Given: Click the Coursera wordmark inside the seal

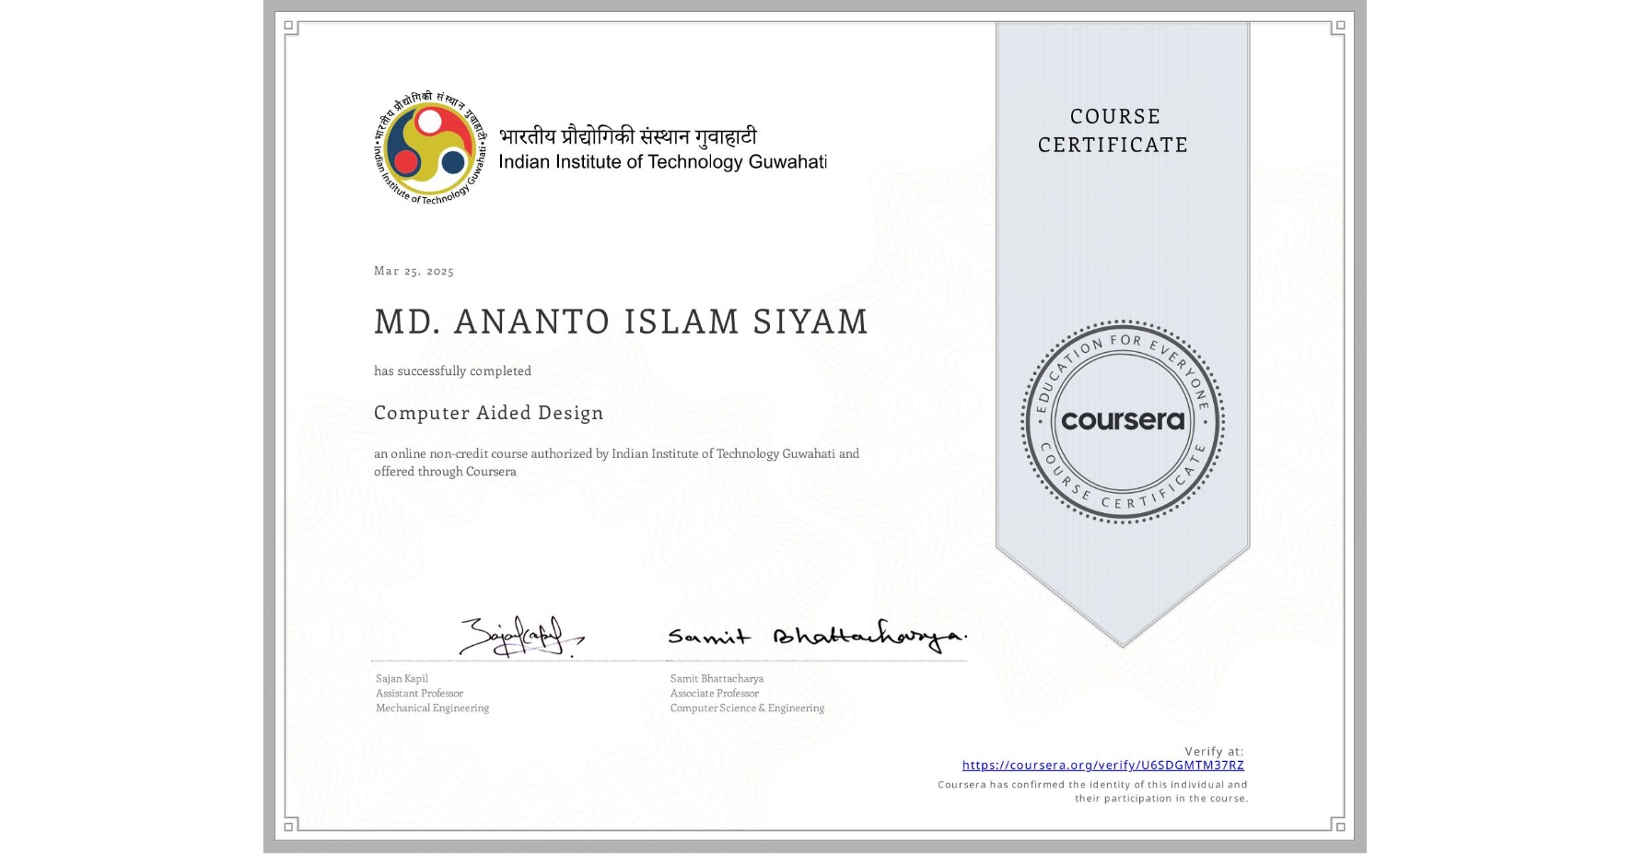Looking at the screenshot, I should [x=1122, y=420].
